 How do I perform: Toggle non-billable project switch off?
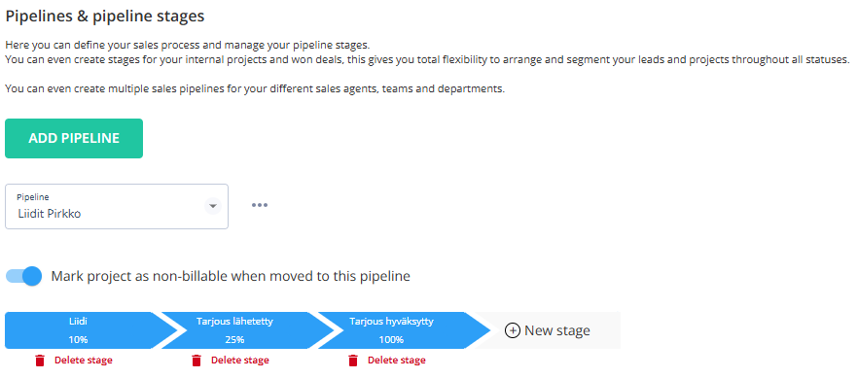coord(23,276)
